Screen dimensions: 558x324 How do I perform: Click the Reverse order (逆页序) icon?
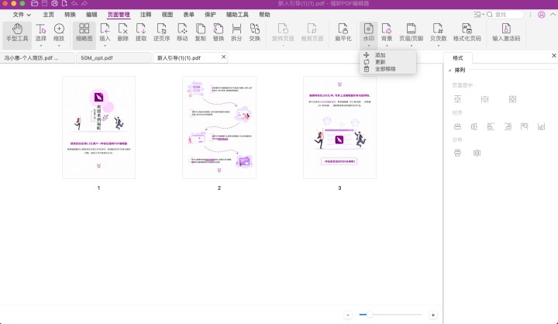point(163,32)
